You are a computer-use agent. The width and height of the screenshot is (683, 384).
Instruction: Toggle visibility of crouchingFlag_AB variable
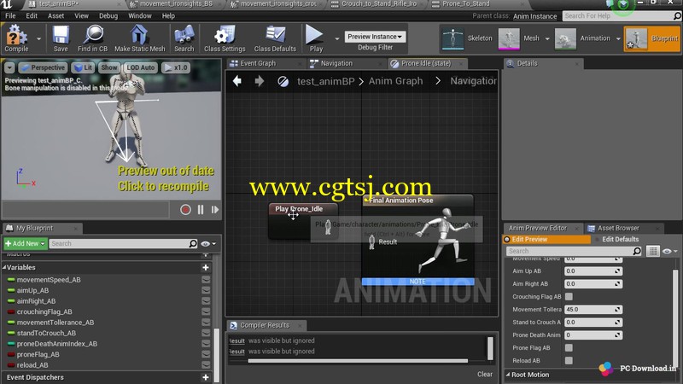[x=206, y=311]
